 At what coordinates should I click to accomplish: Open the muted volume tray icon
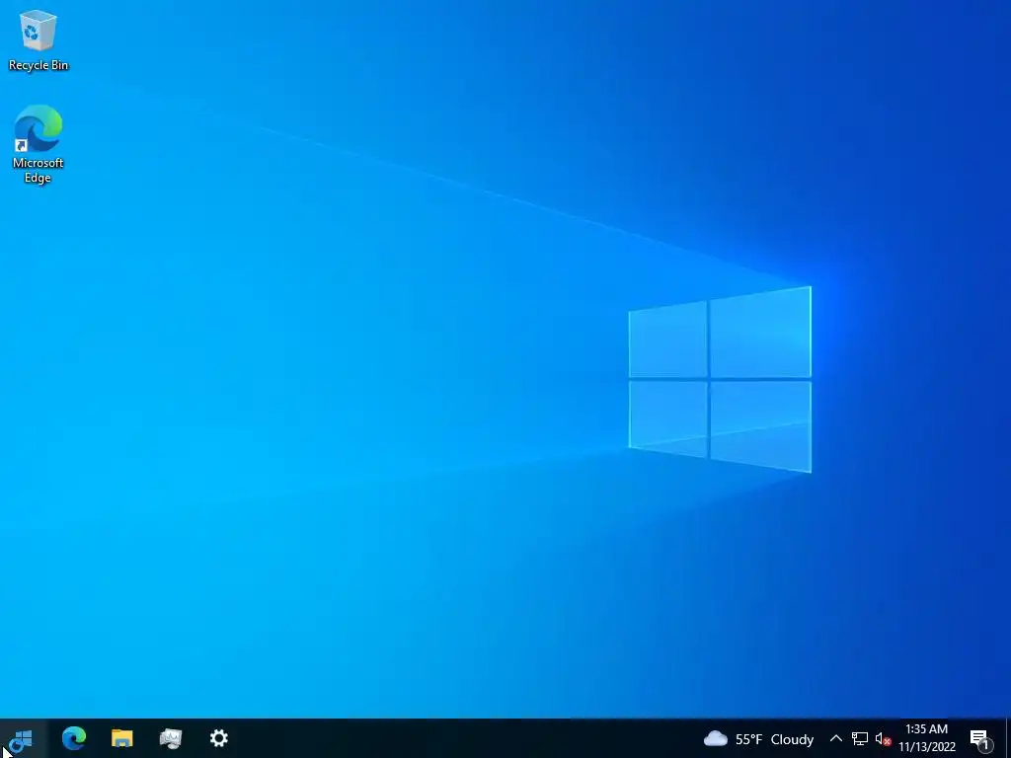pyautogui.click(x=883, y=739)
